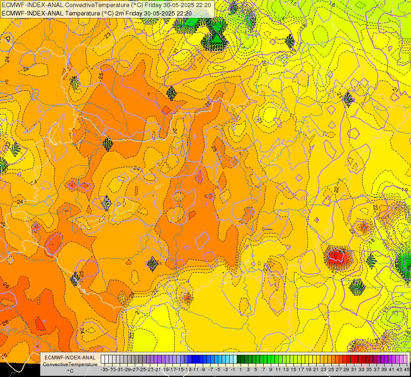This screenshot has width=411, height=377.
Task: Click the -35 tick label on the legend
Action: click(104, 369)
